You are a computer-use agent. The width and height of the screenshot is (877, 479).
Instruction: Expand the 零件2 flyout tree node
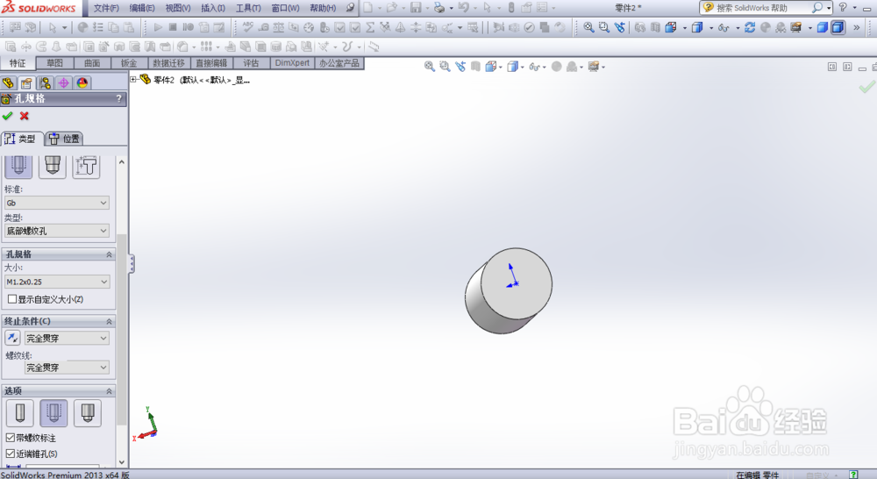pos(133,80)
